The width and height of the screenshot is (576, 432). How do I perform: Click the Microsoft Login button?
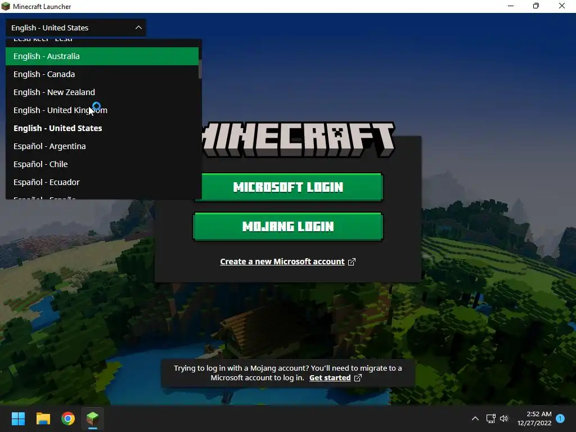[289, 187]
